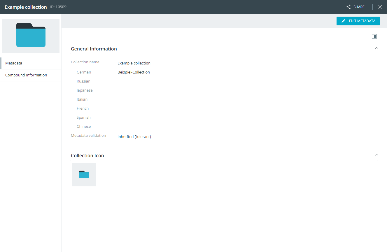The image size is (387, 252).
Task: Click the 'Inherited (tolerant)' validation value
Action: (134, 136)
